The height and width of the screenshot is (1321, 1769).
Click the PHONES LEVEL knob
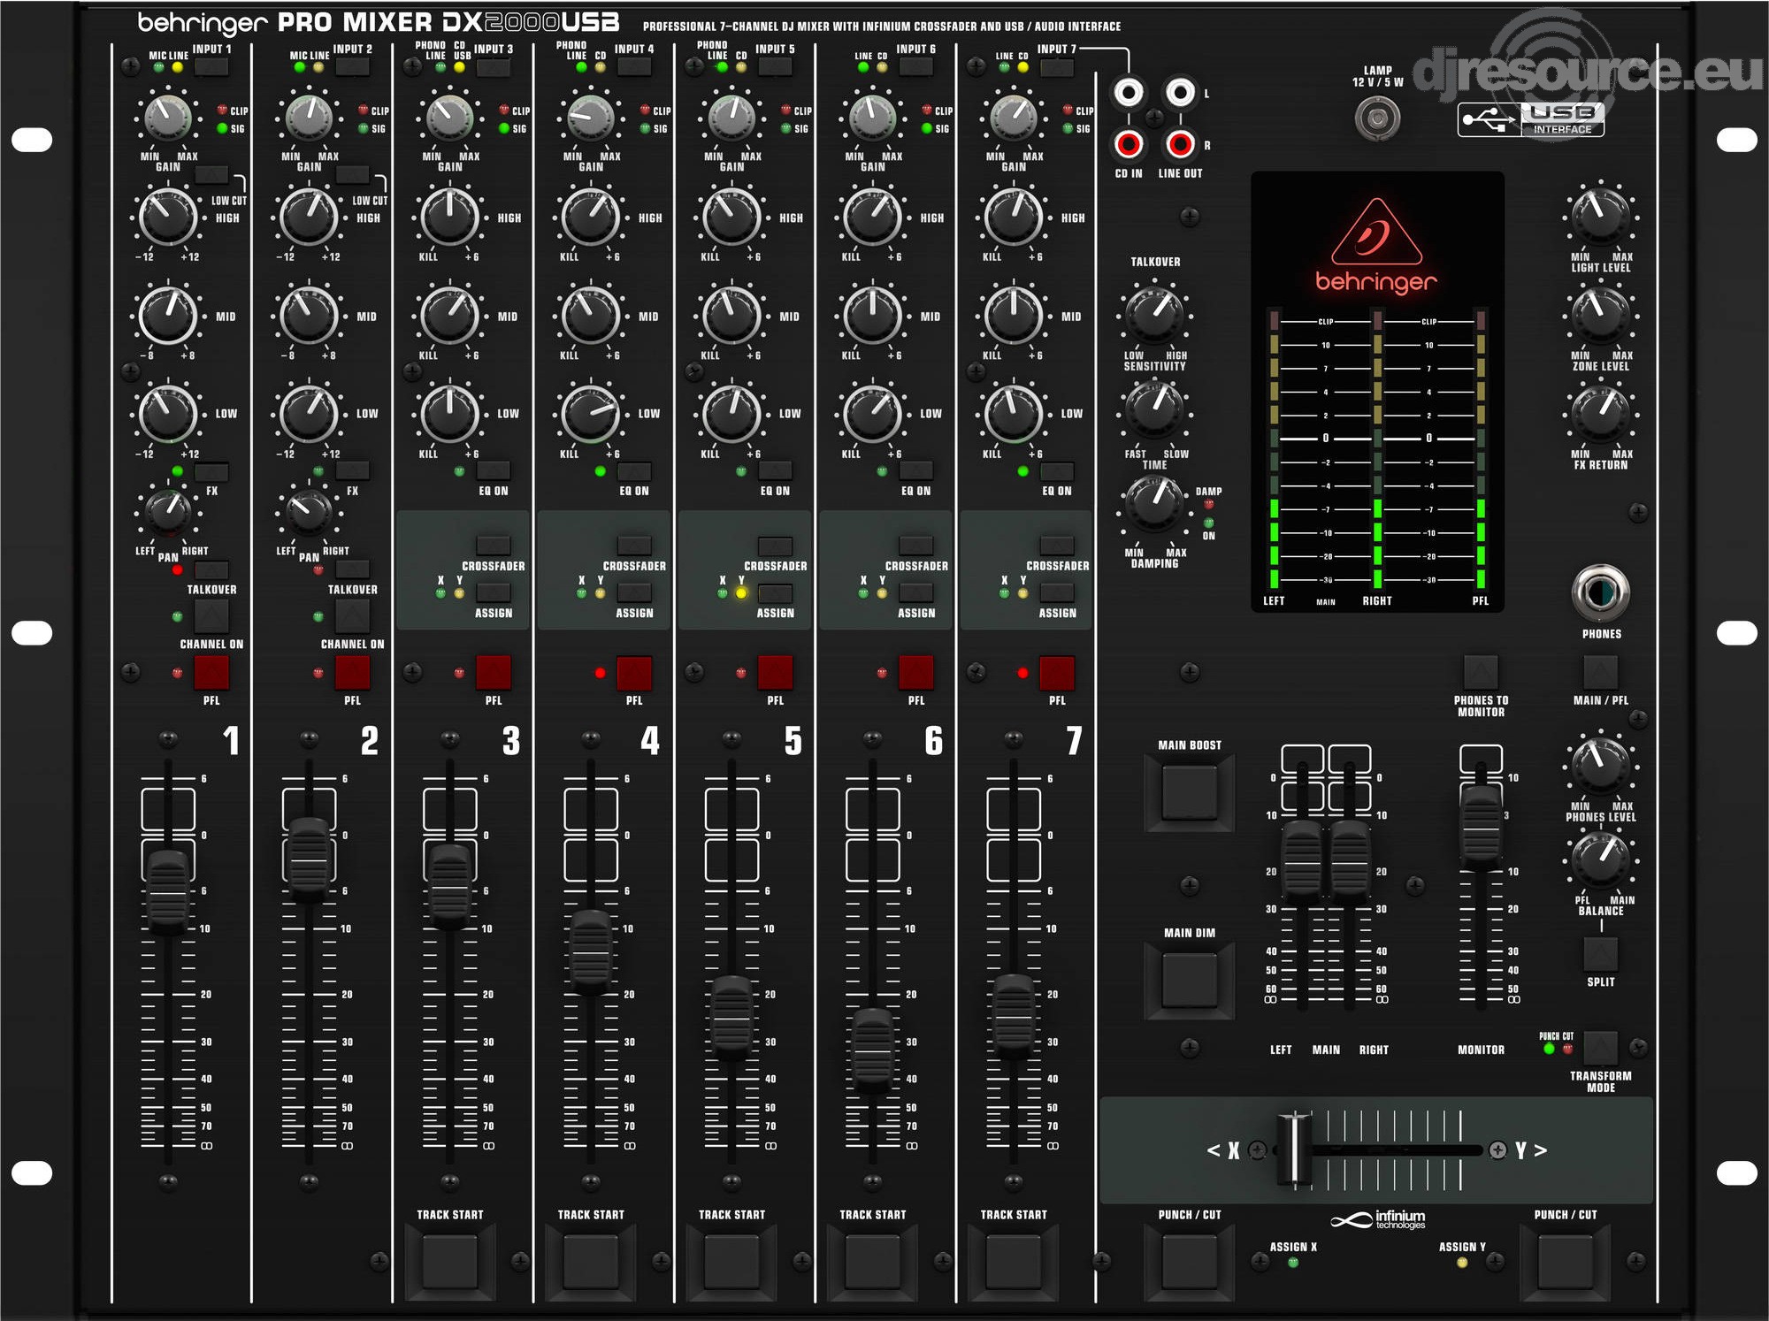point(1600,766)
